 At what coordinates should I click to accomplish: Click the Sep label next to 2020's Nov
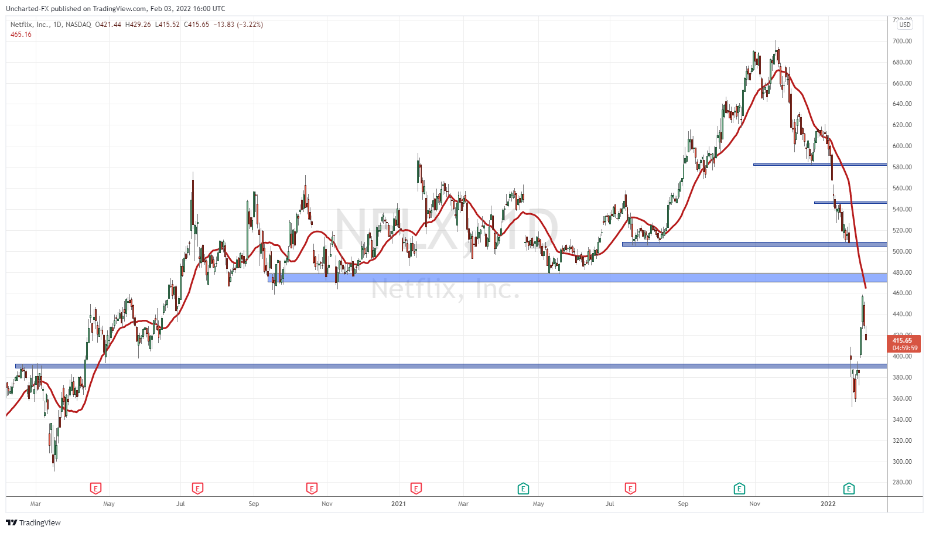click(254, 504)
